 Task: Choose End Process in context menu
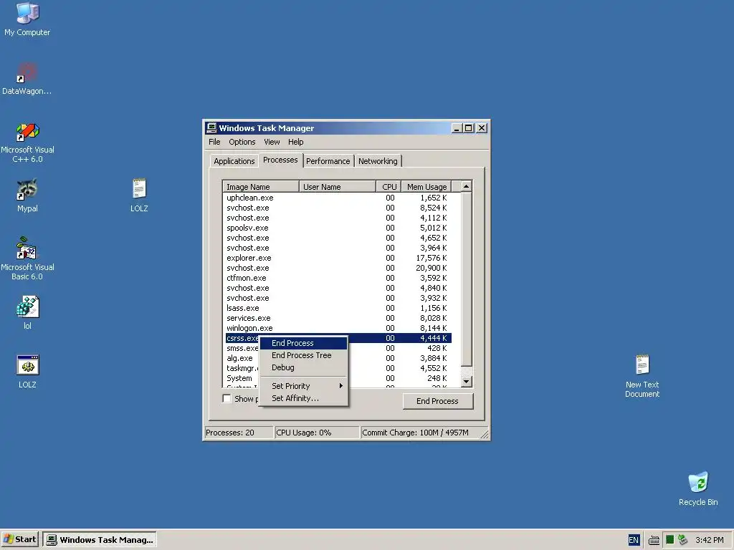[303, 343]
